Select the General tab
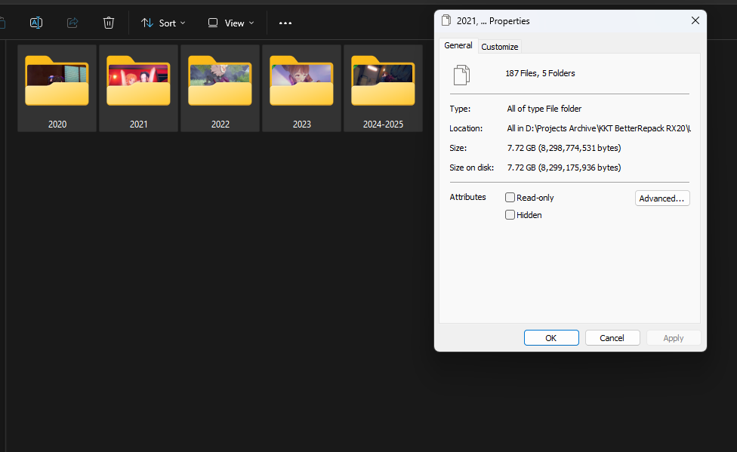This screenshot has height=452, width=737. point(458,45)
